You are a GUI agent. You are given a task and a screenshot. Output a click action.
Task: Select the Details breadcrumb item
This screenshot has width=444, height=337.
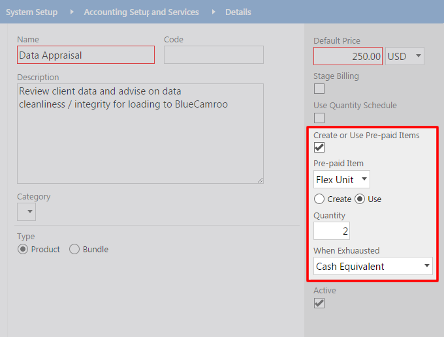click(238, 12)
